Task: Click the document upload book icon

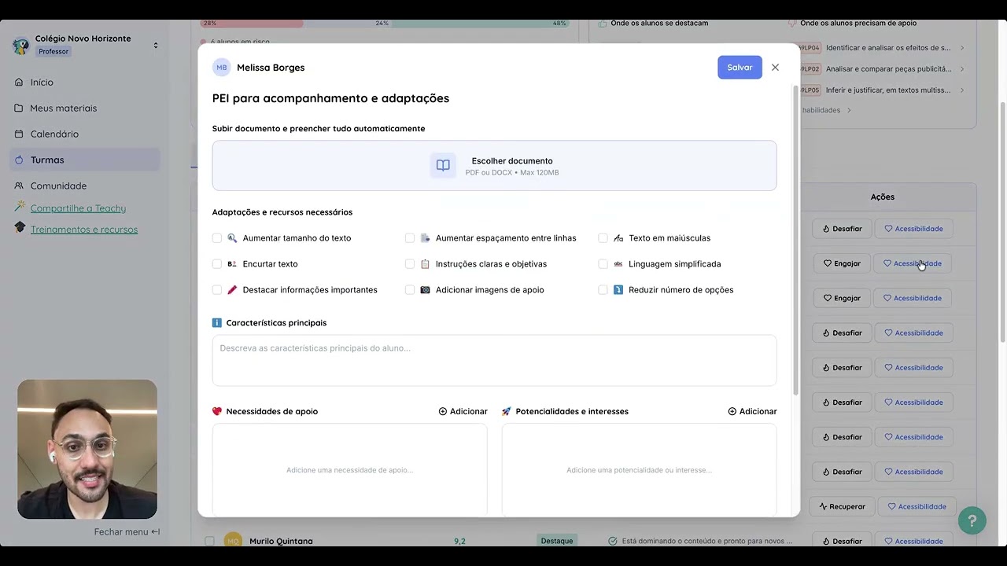Action: pyautogui.click(x=443, y=166)
